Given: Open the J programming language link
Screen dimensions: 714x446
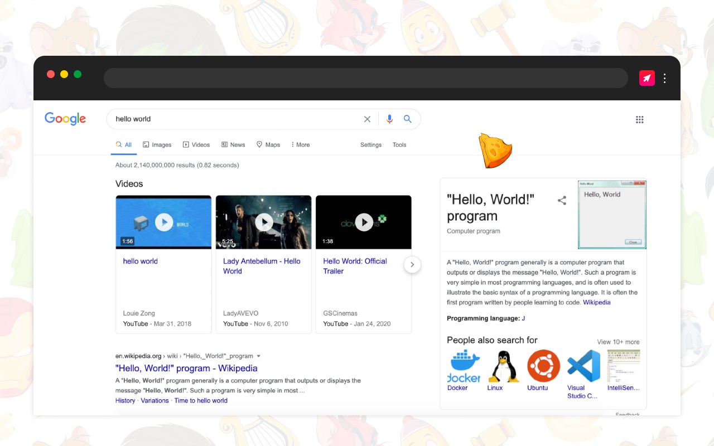Looking at the screenshot, I should (x=523, y=318).
